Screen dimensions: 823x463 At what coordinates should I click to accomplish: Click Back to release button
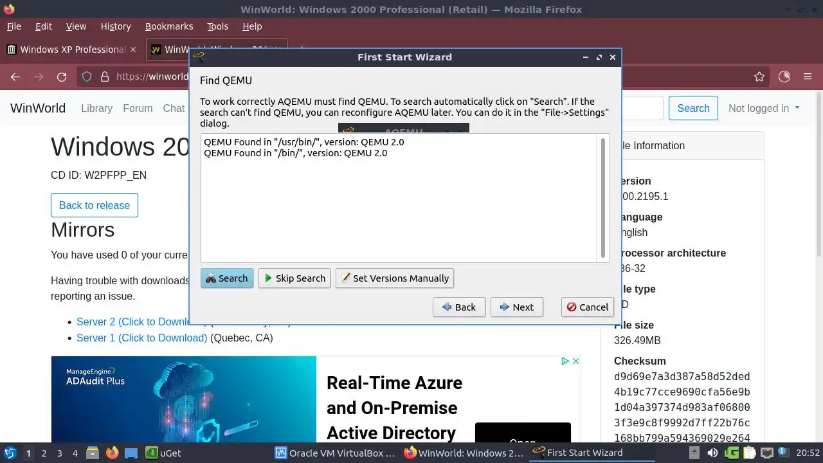(x=95, y=205)
